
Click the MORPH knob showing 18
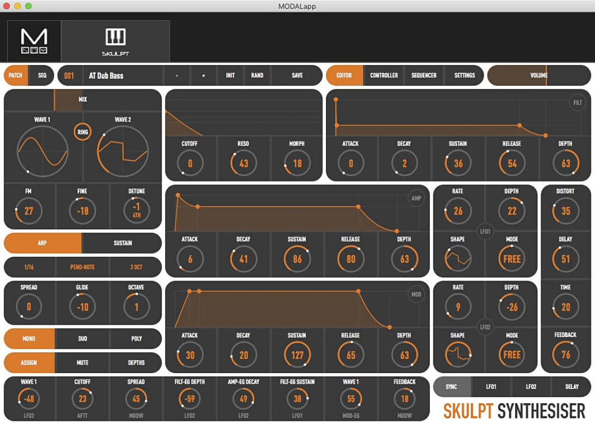pyautogui.click(x=297, y=163)
